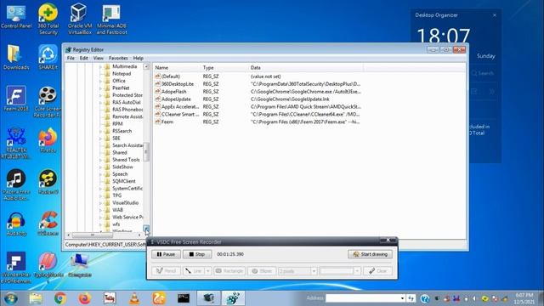544x306 pixels.
Task: Click the tree pane scroll-up arrow
Action: coord(146,66)
